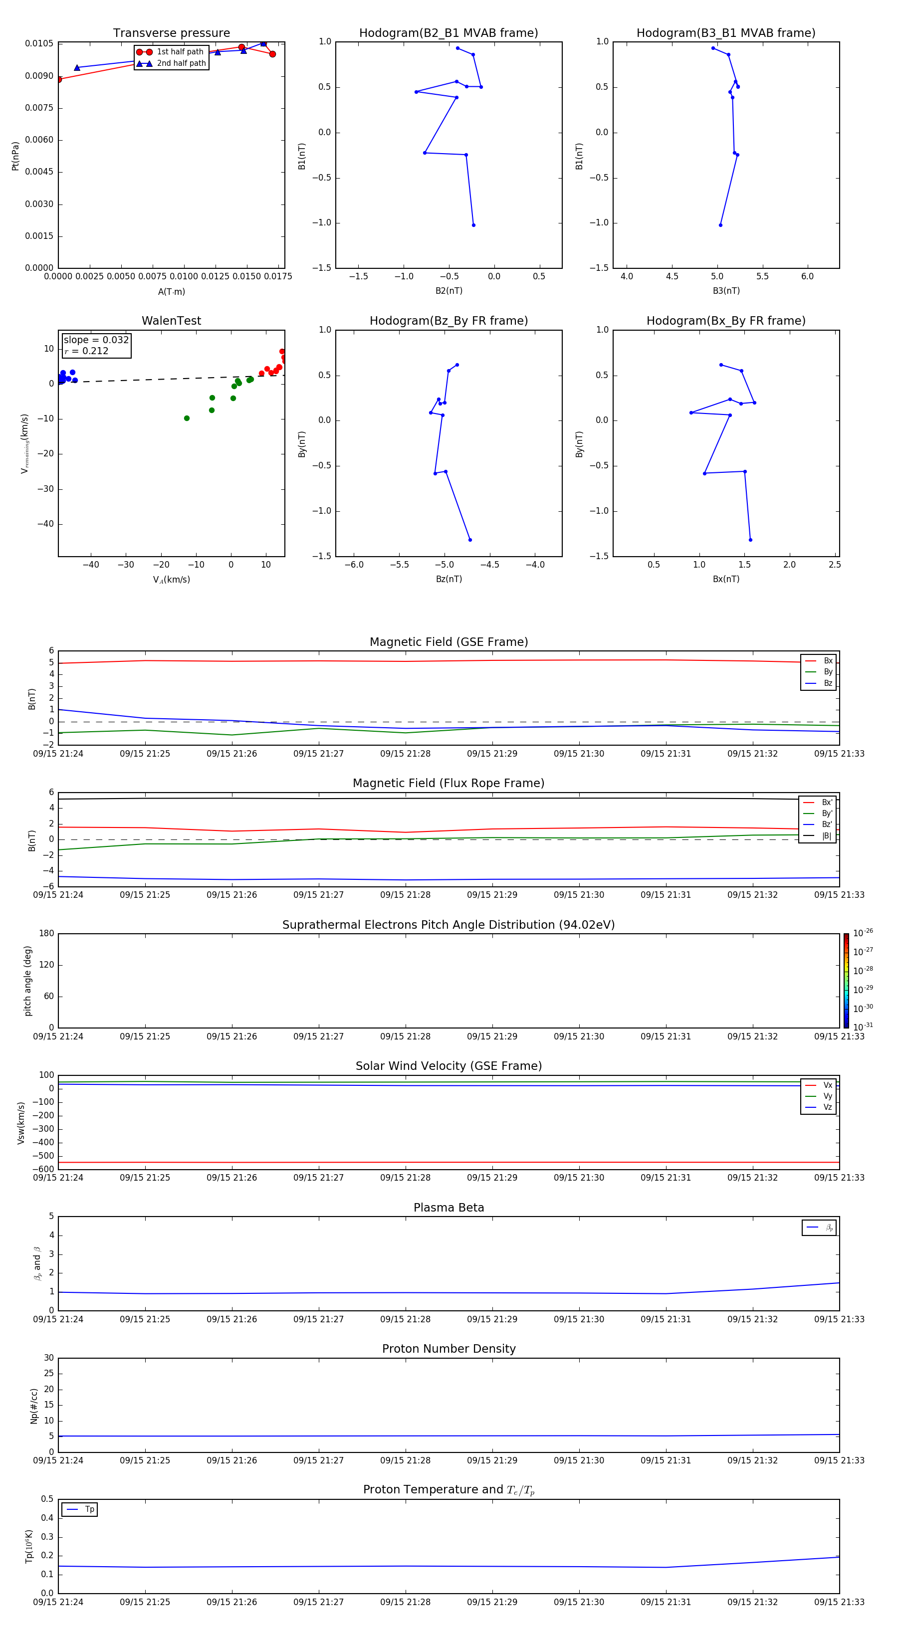The width and height of the screenshot is (898, 1646).
Task: Select the colorbar bottom label 10^-31
Action: coord(863,1027)
